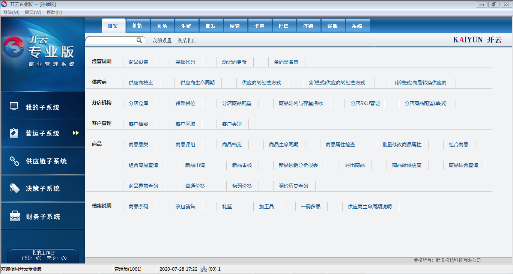Open 基础代码 link
The height and width of the screenshot is (274, 513).
click(185, 62)
